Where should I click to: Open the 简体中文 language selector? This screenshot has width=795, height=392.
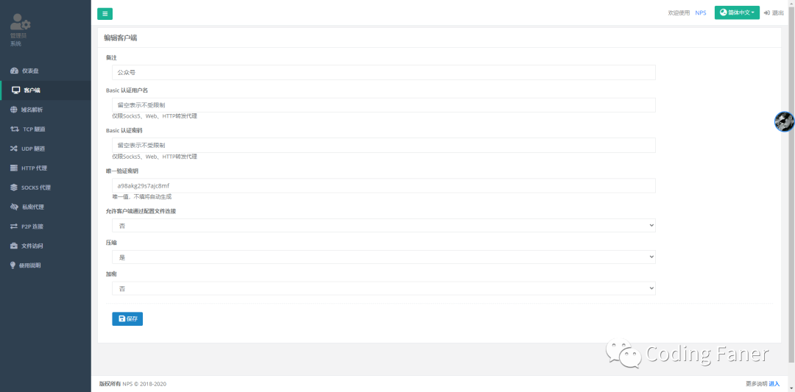(737, 13)
